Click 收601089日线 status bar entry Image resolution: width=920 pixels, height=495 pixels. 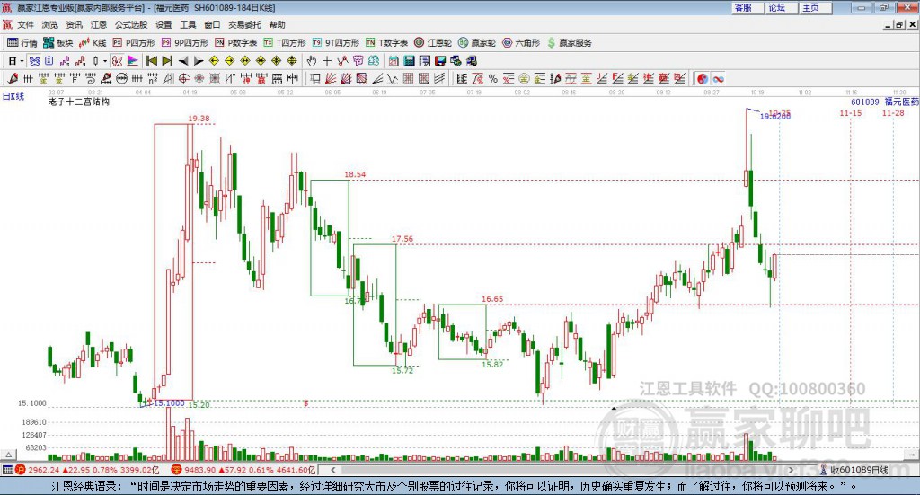point(854,470)
